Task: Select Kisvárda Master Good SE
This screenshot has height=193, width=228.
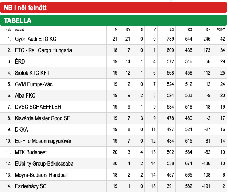Action: coord(42,118)
